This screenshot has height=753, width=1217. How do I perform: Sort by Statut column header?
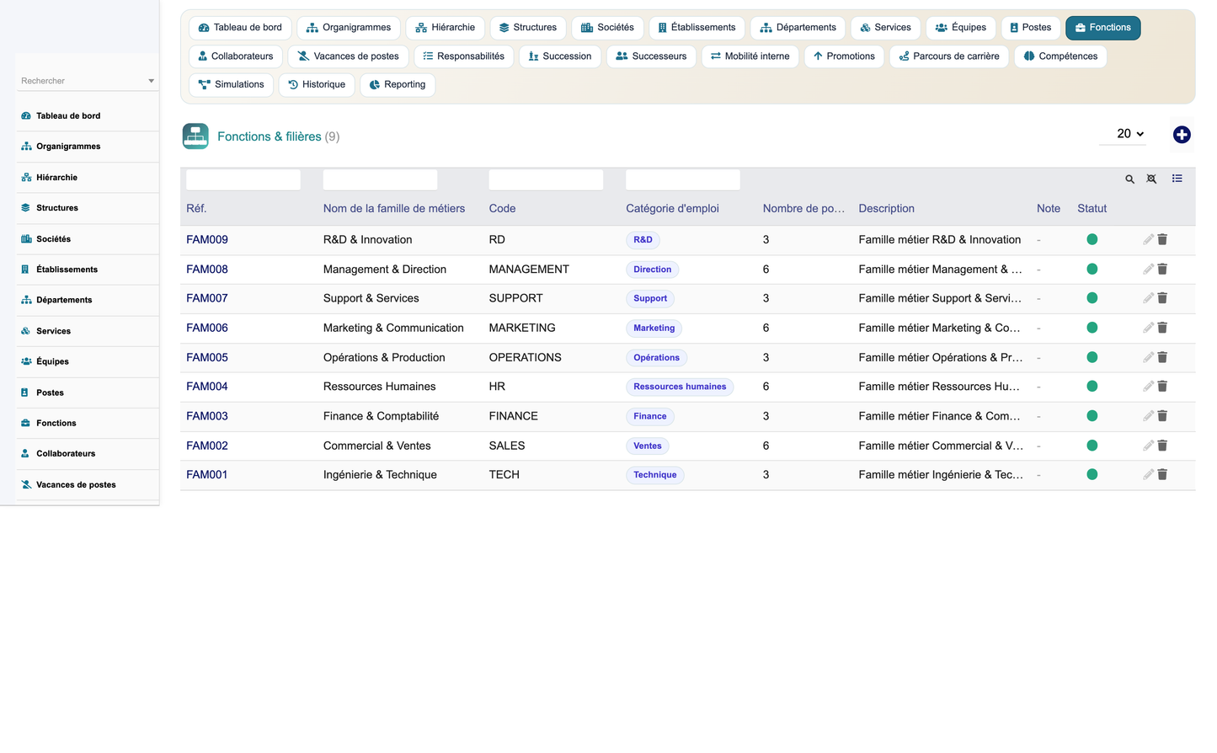coord(1092,209)
